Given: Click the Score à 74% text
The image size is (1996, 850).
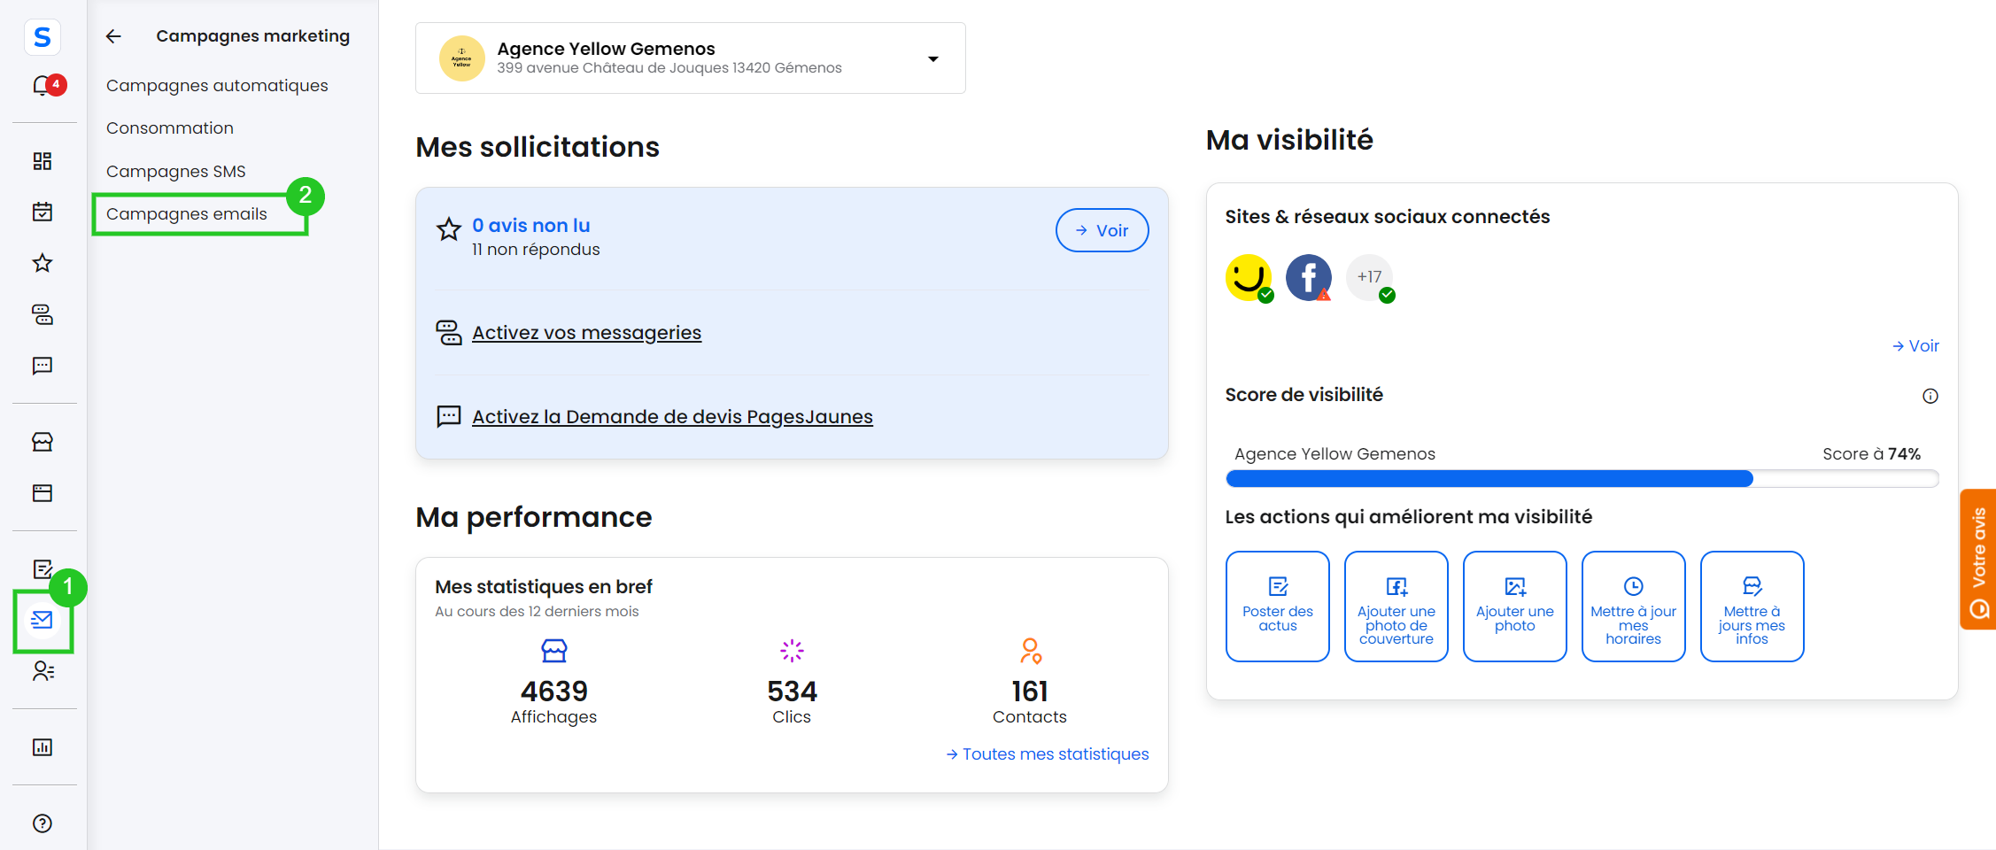Looking at the screenshot, I should [1871, 454].
